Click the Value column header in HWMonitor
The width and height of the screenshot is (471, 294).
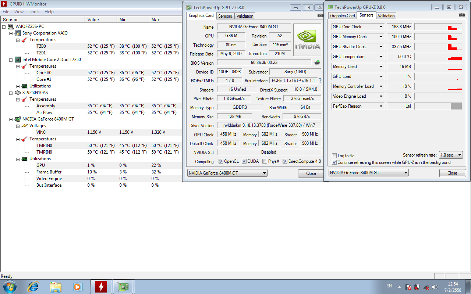pos(101,19)
